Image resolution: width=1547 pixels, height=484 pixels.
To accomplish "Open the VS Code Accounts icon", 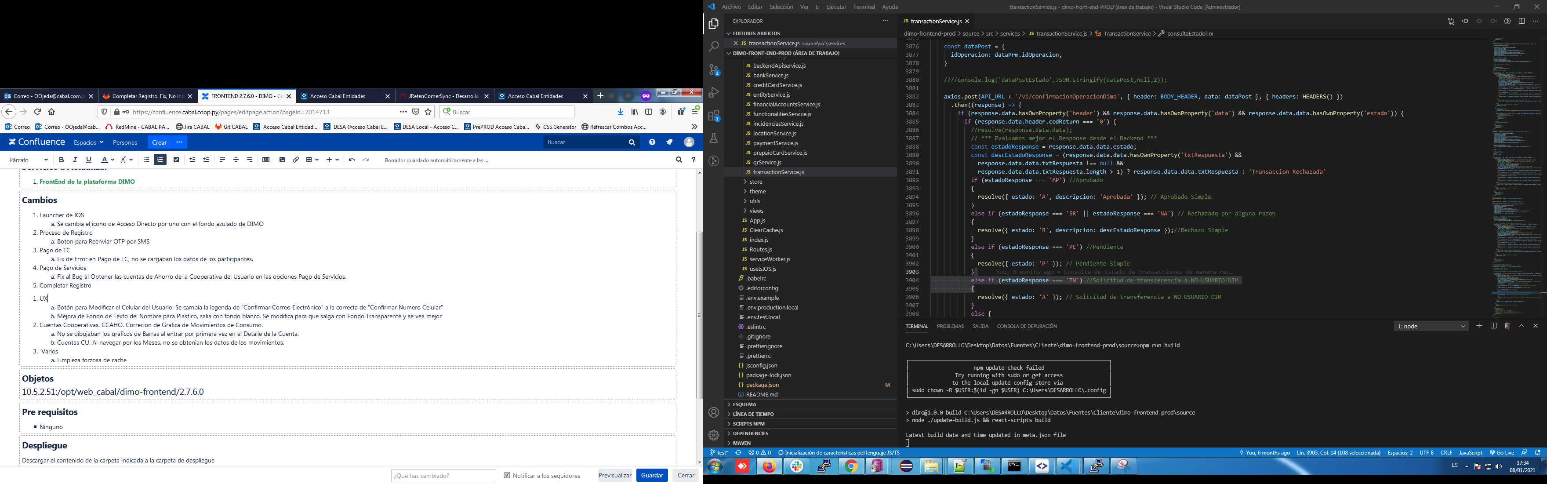I will click(713, 412).
